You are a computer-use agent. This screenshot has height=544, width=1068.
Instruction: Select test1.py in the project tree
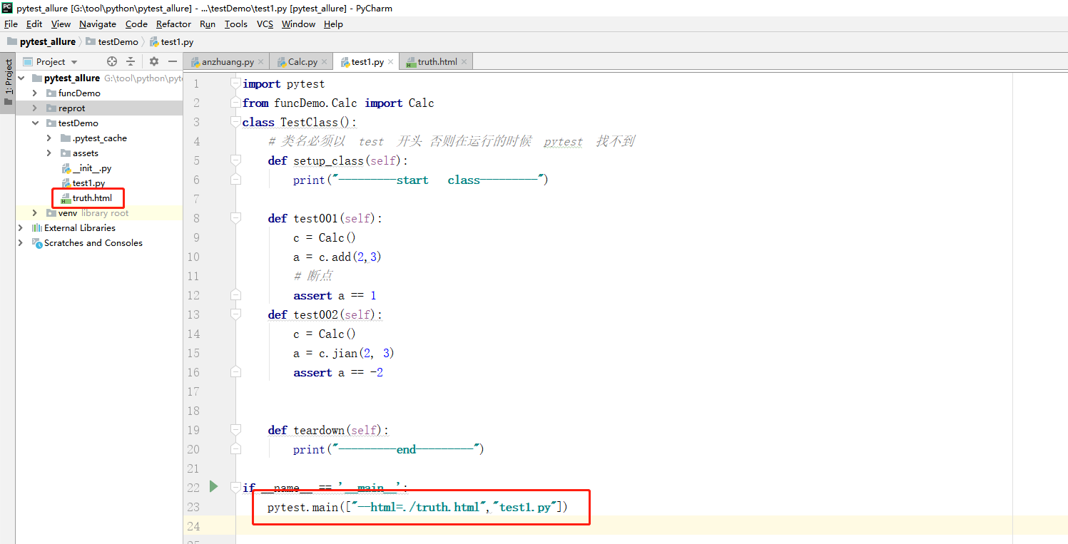click(83, 183)
